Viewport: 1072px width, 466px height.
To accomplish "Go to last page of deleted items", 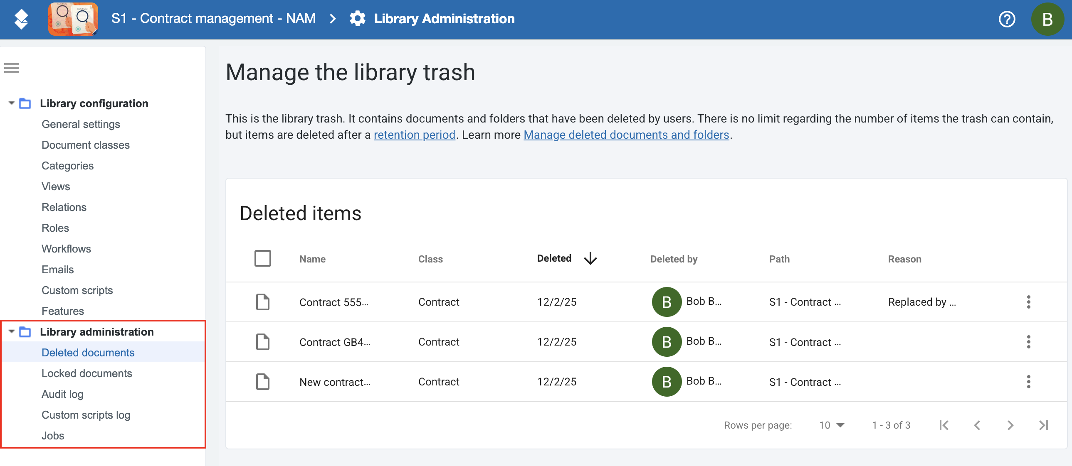I will [x=1043, y=425].
